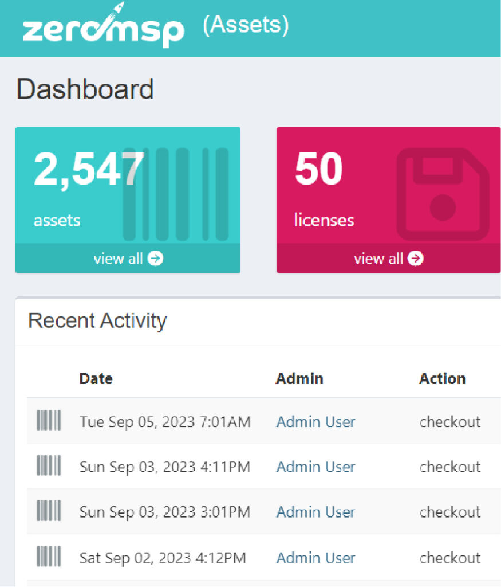The width and height of the screenshot is (501, 587).
Task: Click the assets label on the teal card
Action: click(57, 221)
